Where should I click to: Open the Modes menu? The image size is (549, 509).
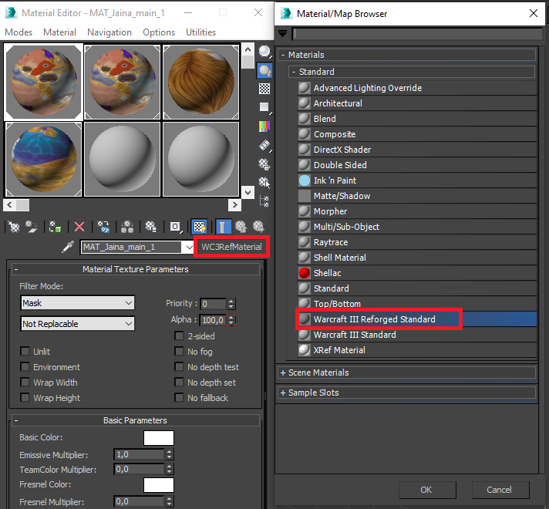[x=19, y=32]
